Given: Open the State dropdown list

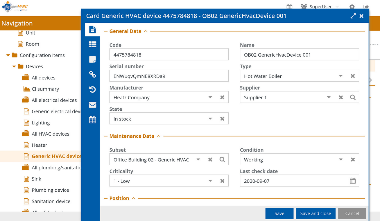Looking at the screenshot, I should [x=210, y=119].
